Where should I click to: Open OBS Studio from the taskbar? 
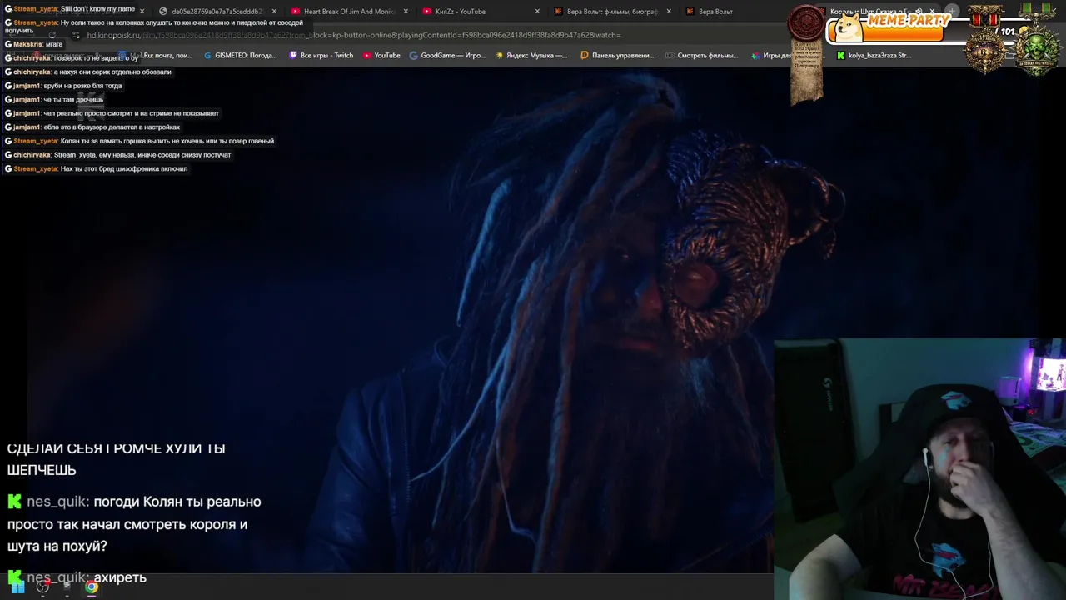click(42, 587)
